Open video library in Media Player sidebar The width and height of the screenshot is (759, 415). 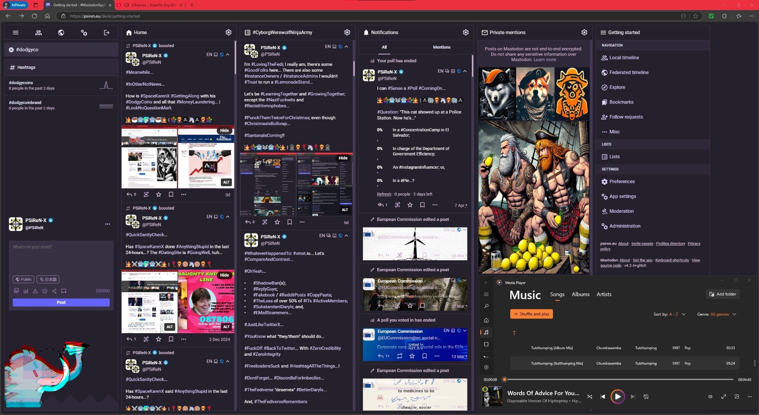click(486, 344)
